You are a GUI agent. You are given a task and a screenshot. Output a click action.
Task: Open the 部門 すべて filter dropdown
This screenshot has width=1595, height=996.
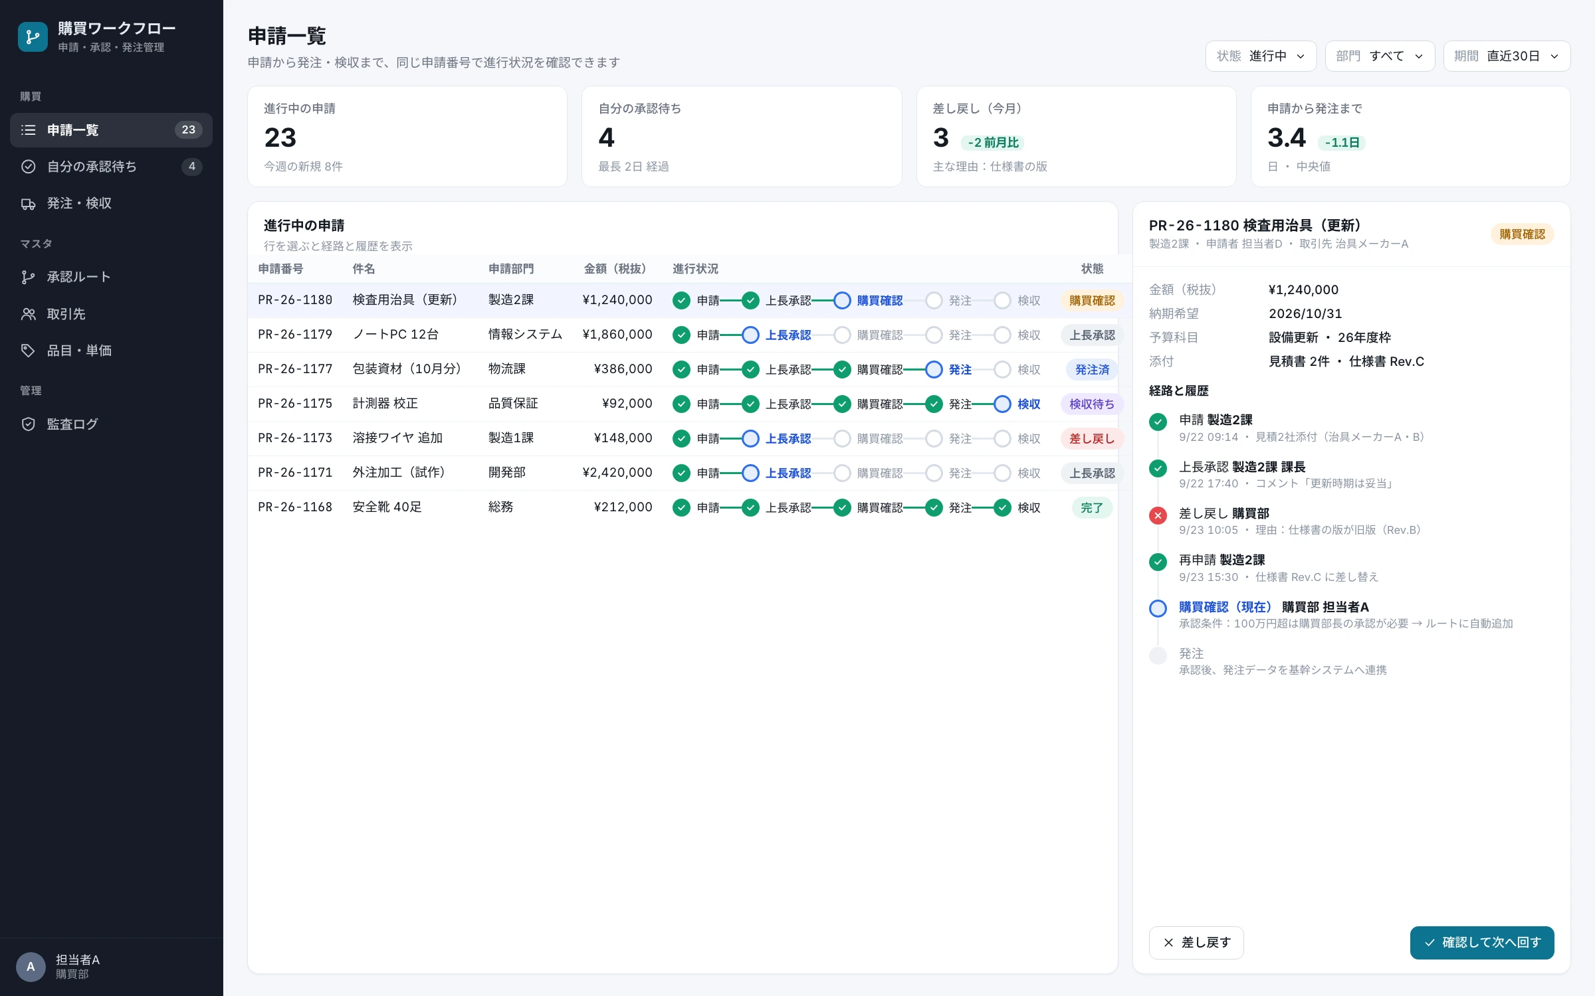(x=1380, y=56)
